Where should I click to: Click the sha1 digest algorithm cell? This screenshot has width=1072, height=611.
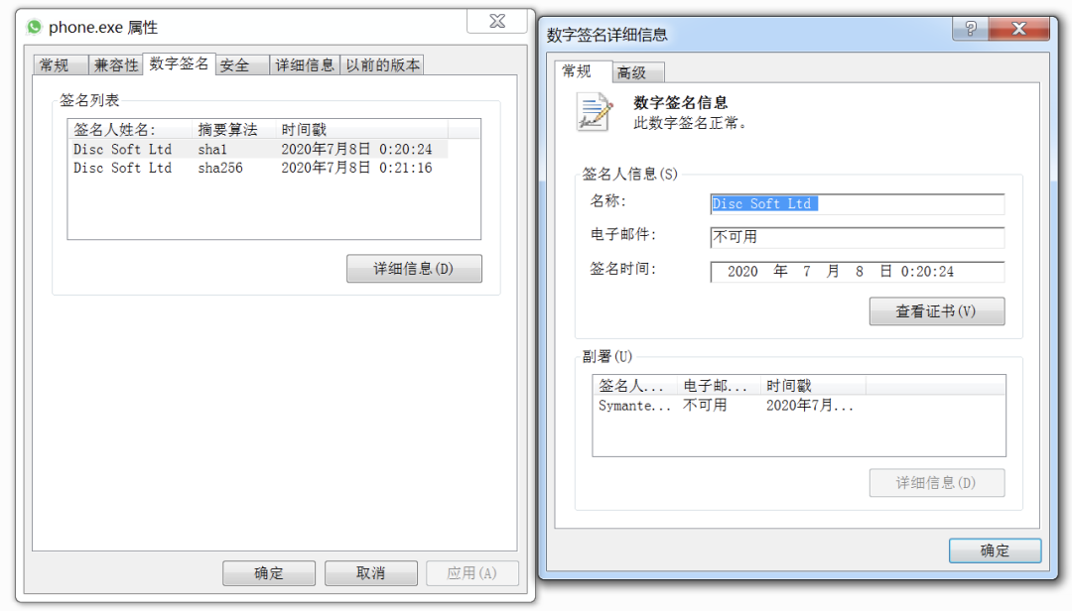[212, 149]
